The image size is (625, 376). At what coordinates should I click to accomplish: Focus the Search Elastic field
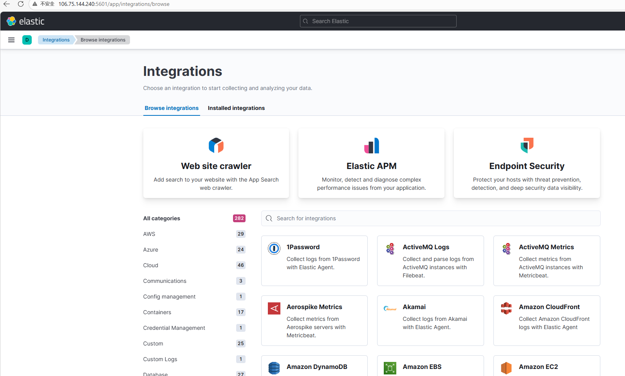coord(378,21)
